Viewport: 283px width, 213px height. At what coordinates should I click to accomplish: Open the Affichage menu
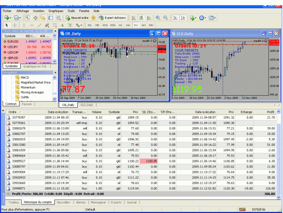(23, 11)
